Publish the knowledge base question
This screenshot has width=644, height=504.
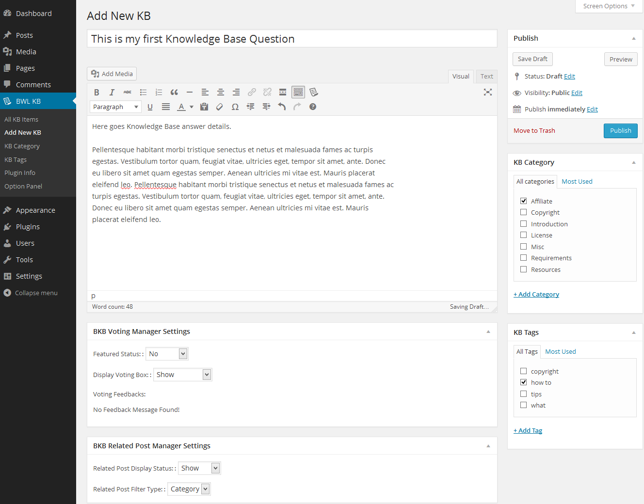click(x=620, y=130)
